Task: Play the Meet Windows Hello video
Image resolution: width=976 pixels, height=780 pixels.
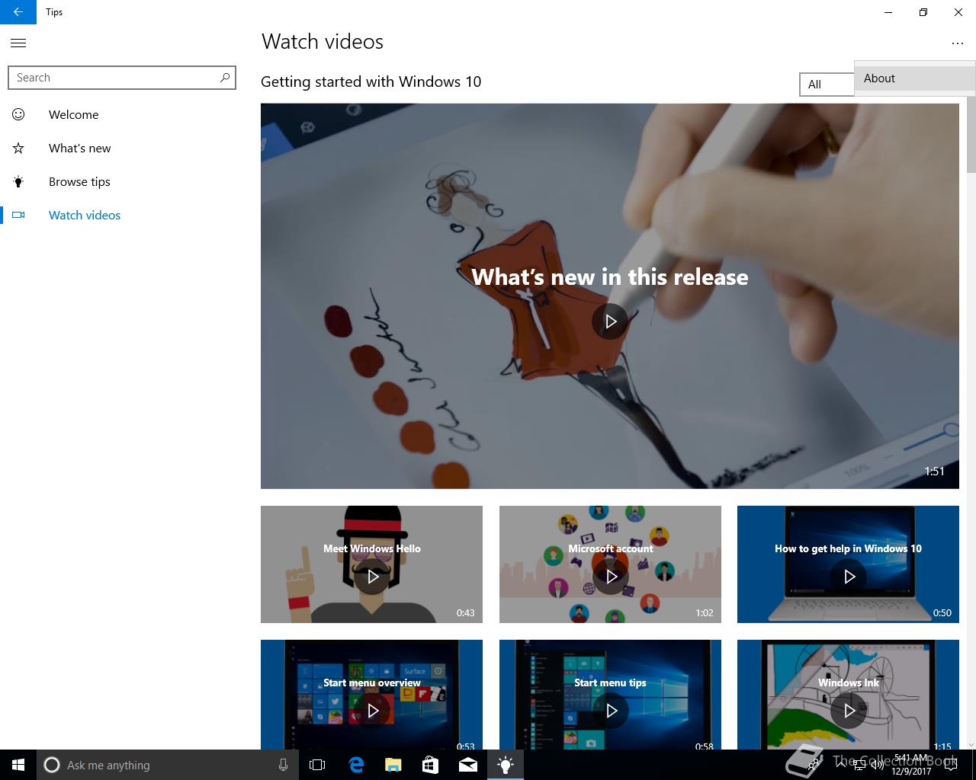Action: point(373,577)
